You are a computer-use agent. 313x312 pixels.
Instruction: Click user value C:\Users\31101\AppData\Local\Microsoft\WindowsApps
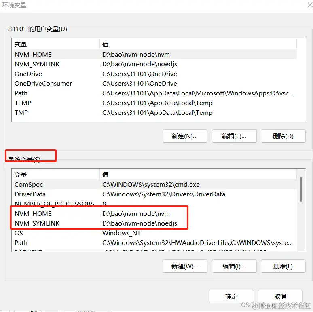198,93
